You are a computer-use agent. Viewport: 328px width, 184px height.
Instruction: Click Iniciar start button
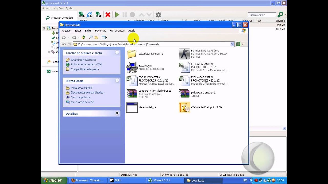pyautogui.click(x=54, y=180)
